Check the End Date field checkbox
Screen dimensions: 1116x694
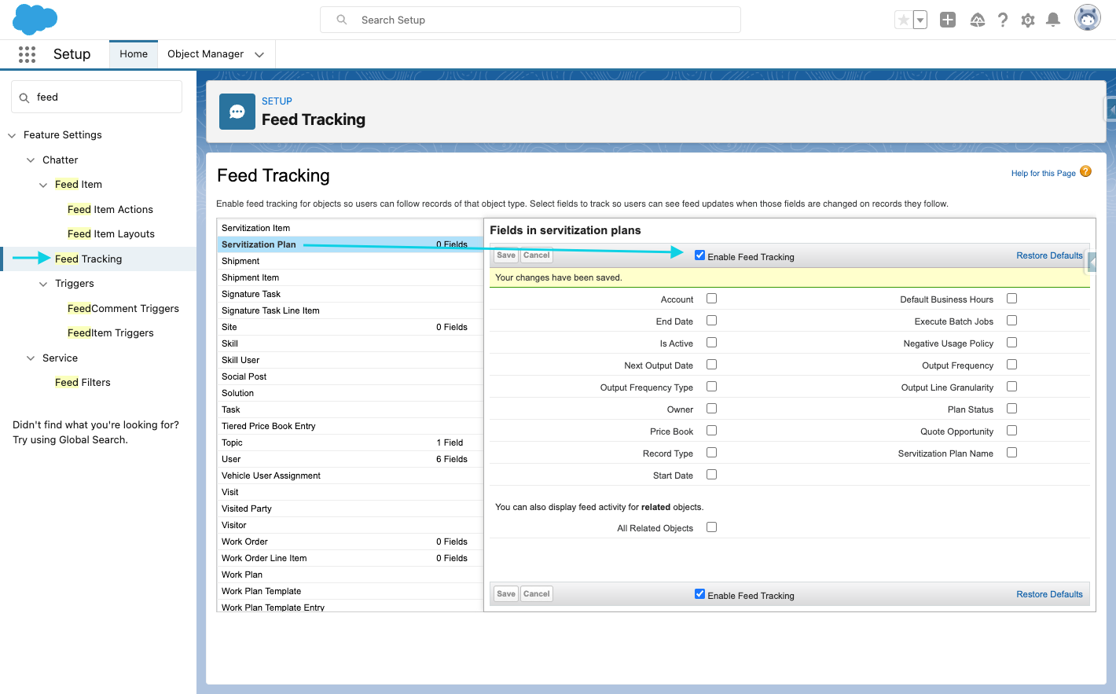pyautogui.click(x=711, y=321)
